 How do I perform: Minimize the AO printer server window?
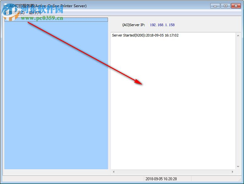tap(215, 6)
